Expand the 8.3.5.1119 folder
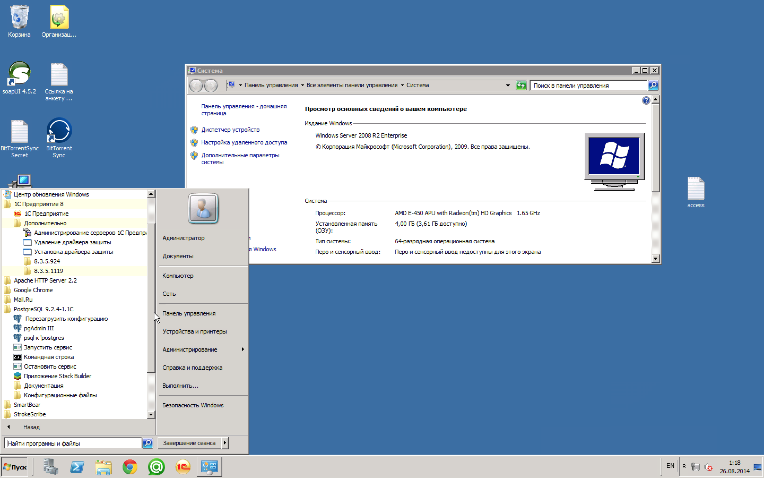764x478 pixels. pyautogui.click(x=48, y=271)
